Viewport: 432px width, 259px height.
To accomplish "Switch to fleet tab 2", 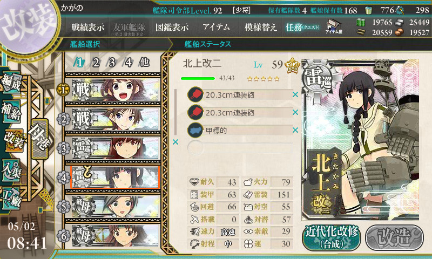I will tap(96, 63).
